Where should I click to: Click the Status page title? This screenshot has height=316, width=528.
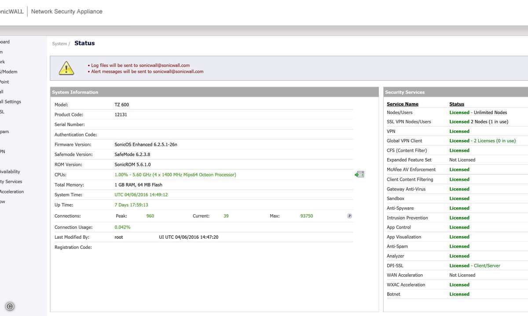click(x=84, y=43)
